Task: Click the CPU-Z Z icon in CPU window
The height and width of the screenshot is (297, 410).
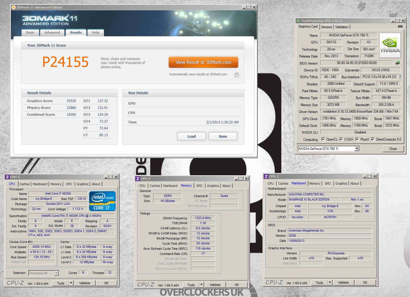Action: point(7,177)
